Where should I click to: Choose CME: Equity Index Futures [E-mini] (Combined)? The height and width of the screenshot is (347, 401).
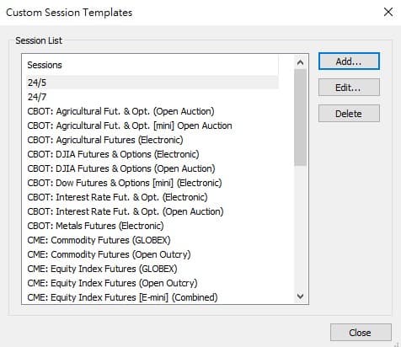[122, 297]
